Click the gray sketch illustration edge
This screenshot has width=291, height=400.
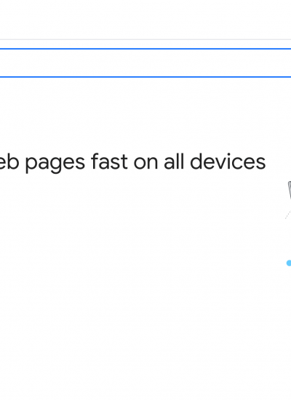290,190
